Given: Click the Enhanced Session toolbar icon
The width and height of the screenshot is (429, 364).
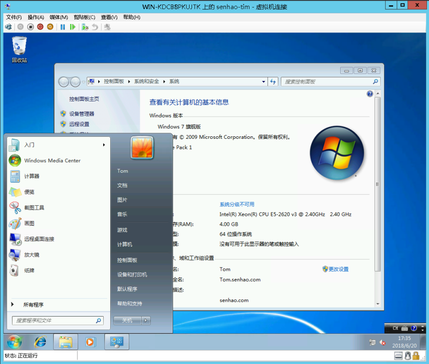Looking at the screenshot, I should pyautogui.click(x=107, y=27).
